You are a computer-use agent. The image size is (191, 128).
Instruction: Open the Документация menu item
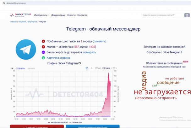[x=58, y=15]
